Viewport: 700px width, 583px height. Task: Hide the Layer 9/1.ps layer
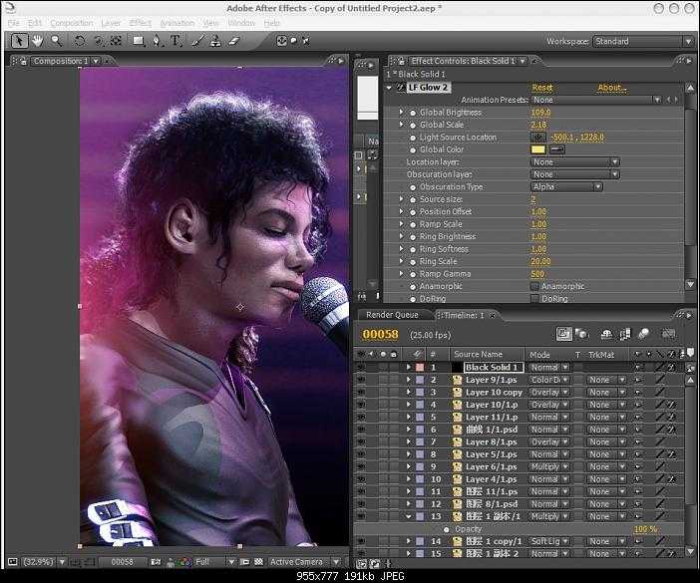(x=361, y=380)
